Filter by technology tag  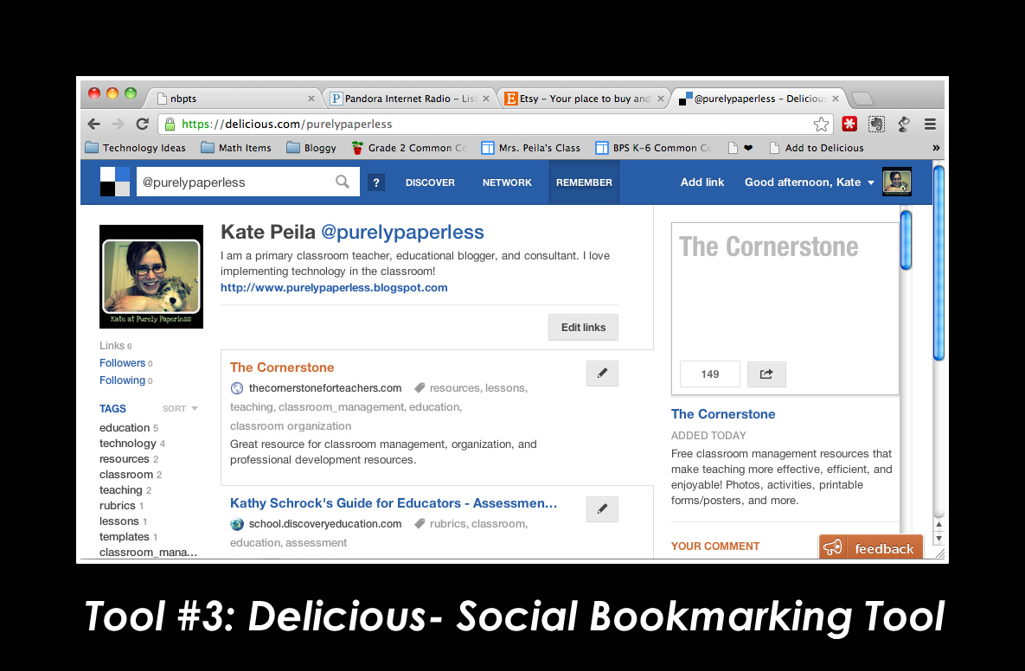pos(128,444)
